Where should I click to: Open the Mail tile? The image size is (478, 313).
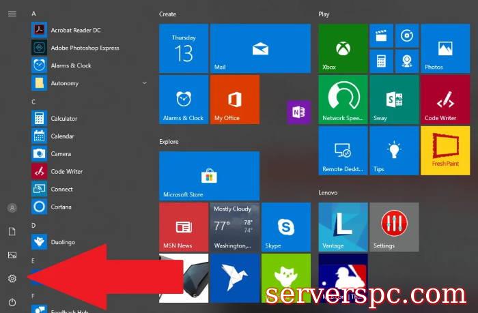[260, 48]
